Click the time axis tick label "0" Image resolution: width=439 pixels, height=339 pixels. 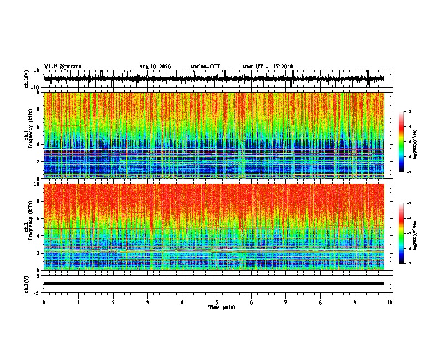(x=44, y=302)
